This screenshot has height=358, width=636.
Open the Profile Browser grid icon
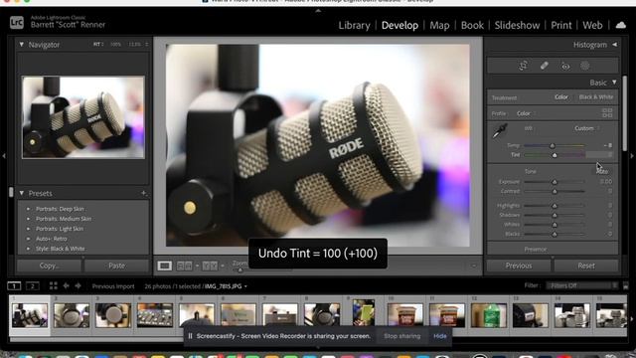[607, 113]
